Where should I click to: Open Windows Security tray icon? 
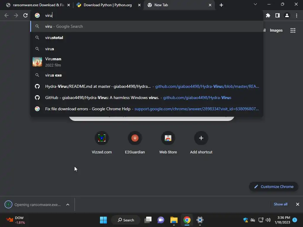[245, 220]
